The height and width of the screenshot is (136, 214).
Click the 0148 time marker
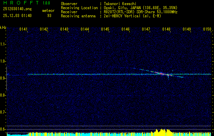tap(166, 30)
